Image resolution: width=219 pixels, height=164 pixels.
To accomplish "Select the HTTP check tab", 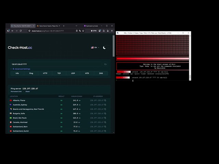I will (45, 73).
